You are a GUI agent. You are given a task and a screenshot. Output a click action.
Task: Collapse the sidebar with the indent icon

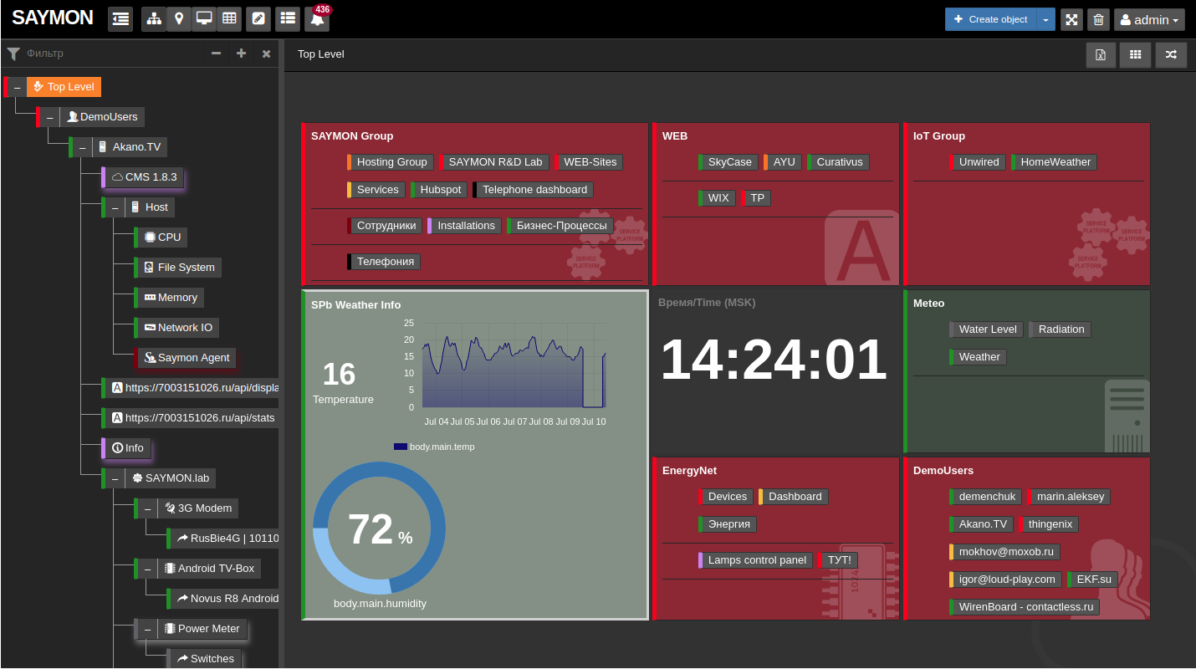tap(120, 19)
